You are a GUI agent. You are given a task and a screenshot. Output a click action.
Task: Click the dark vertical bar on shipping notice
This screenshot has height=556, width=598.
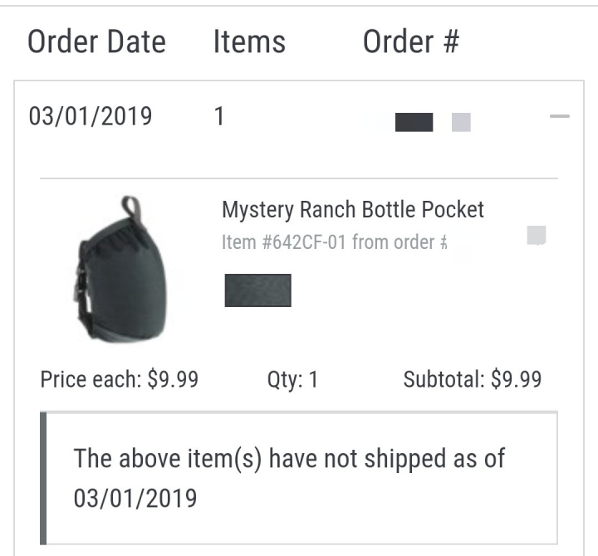43,478
